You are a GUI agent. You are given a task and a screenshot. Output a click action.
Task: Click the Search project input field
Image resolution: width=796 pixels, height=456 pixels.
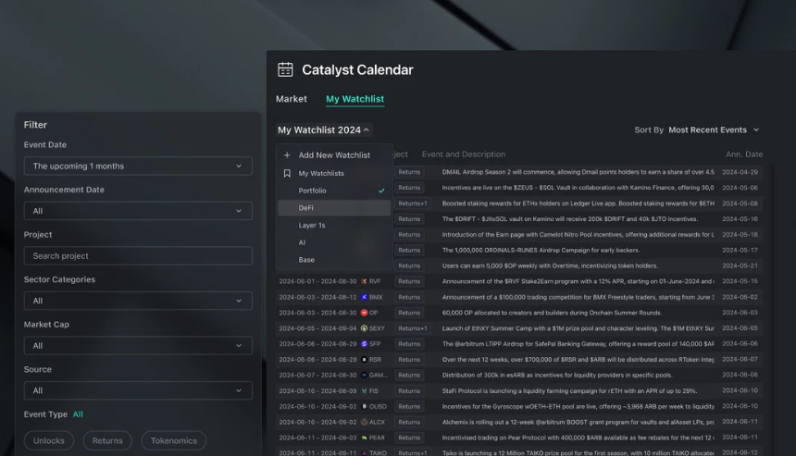coord(138,256)
